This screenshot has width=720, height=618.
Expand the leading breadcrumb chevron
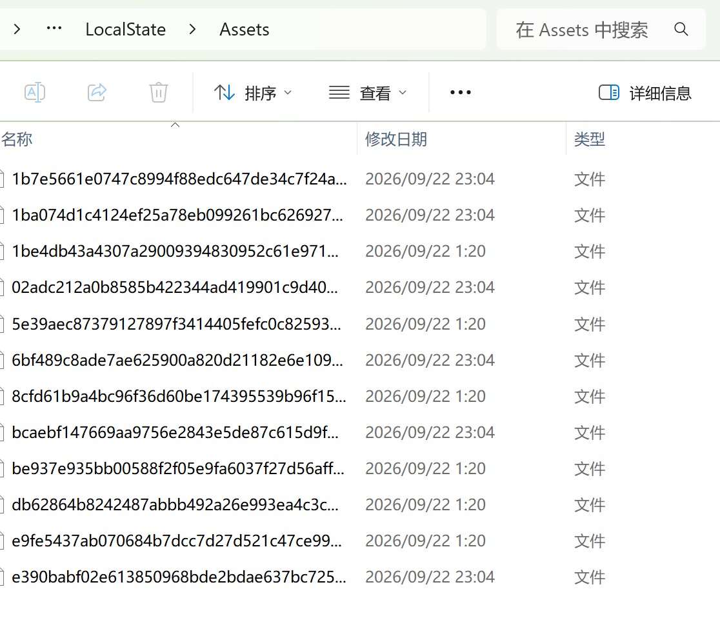pos(17,30)
